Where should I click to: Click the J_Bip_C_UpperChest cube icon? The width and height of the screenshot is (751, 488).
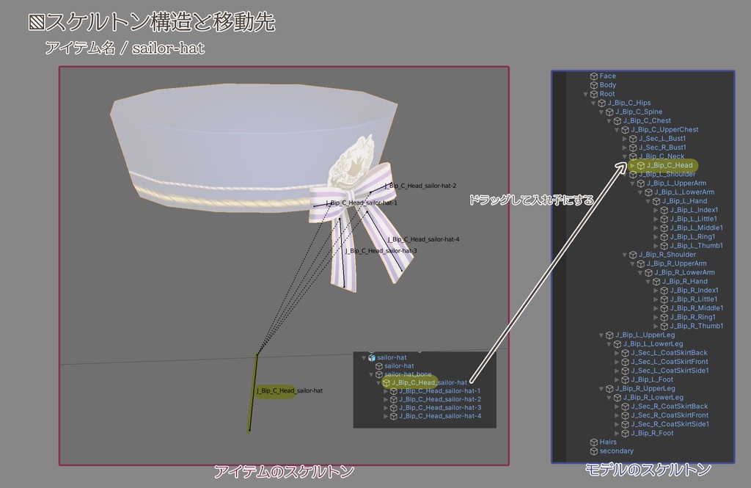click(x=625, y=130)
